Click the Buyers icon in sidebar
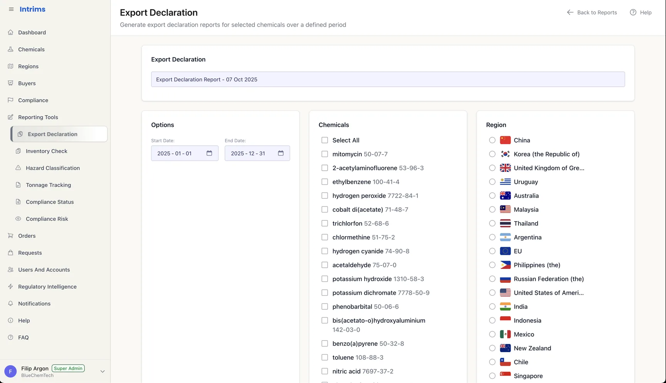 coord(10,83)
